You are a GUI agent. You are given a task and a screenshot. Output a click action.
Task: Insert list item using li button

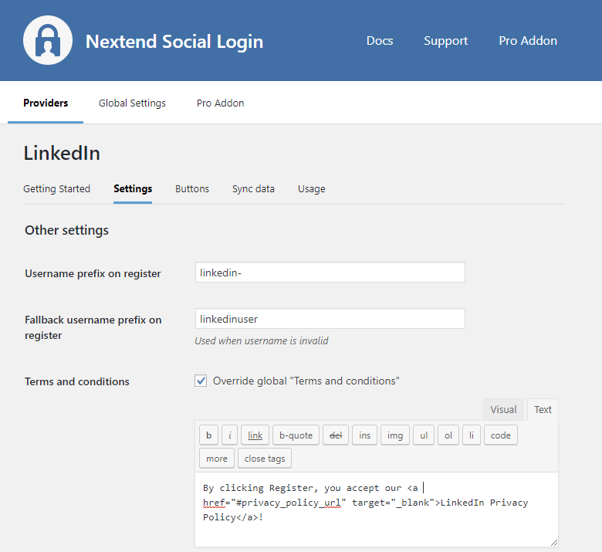[472, 435]
